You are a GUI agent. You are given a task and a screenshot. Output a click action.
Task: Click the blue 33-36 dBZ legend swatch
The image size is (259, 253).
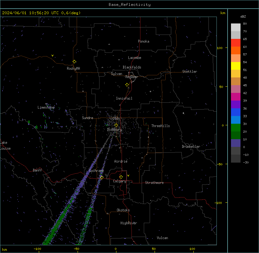[236, 112]
